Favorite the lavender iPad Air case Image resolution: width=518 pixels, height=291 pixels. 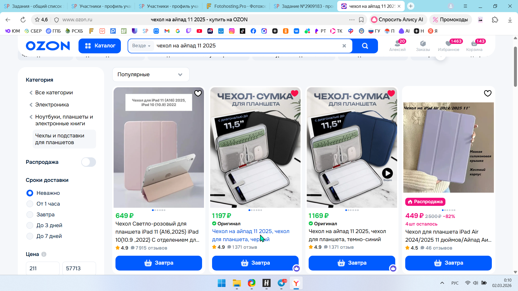pos(488,93)
